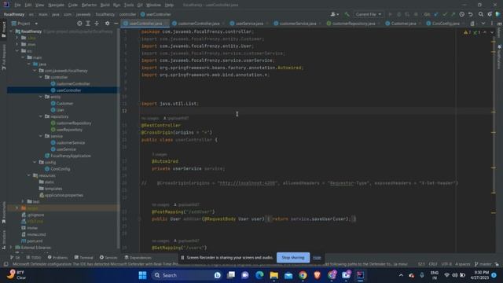
Task: Open Dependencies tool window
Action: (138, 258)
